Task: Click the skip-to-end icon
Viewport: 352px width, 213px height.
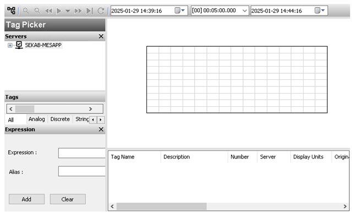Action: click(x=90, y=10)
